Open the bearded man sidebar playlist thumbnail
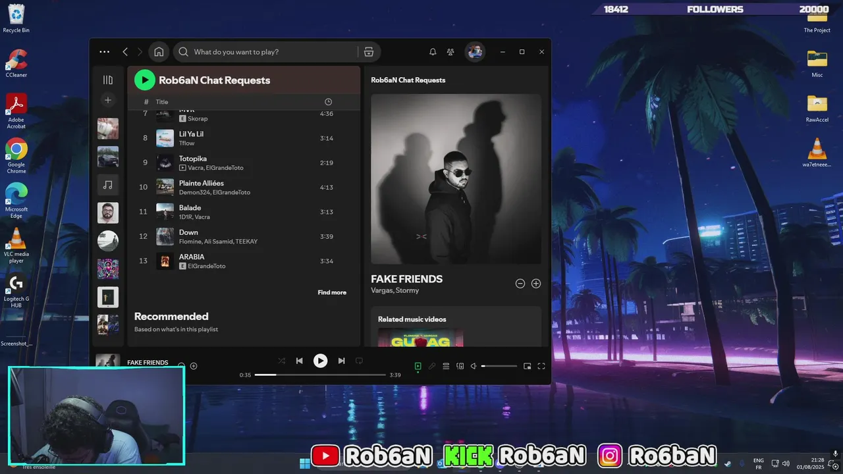 108,213
